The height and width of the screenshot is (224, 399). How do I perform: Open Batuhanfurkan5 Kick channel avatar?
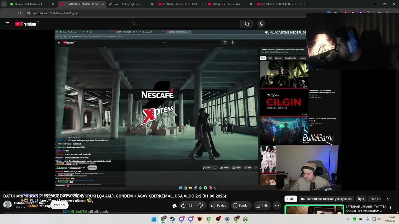click(7, 205)
